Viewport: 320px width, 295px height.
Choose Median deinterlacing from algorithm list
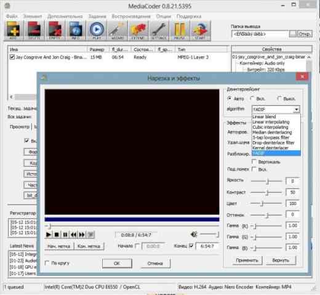point(276,132)
